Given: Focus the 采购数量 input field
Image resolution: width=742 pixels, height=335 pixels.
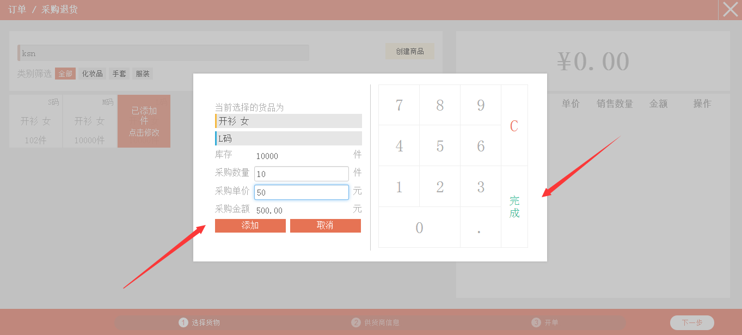Looking at the screenshot, I should coord(301,174).
